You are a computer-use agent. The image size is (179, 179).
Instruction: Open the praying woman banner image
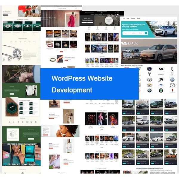(60, 131)
